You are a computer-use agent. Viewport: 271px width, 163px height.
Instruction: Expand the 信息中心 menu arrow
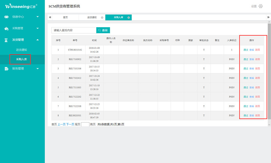pyautogui.click(x=38, y=17)
